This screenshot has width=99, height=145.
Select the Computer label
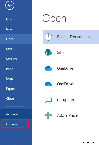66,100
